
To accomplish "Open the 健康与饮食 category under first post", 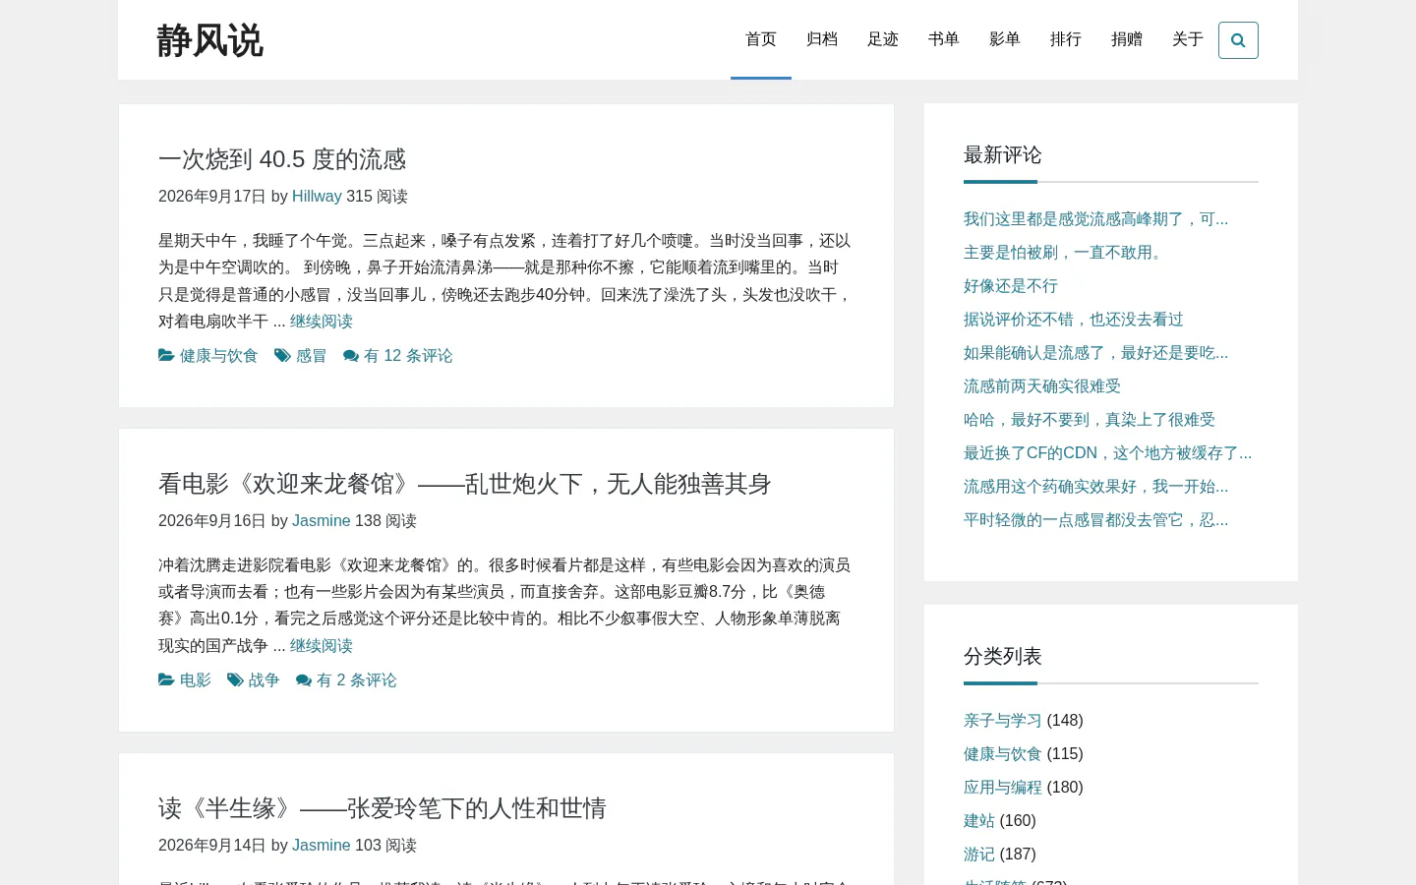I will pos(218,356).
